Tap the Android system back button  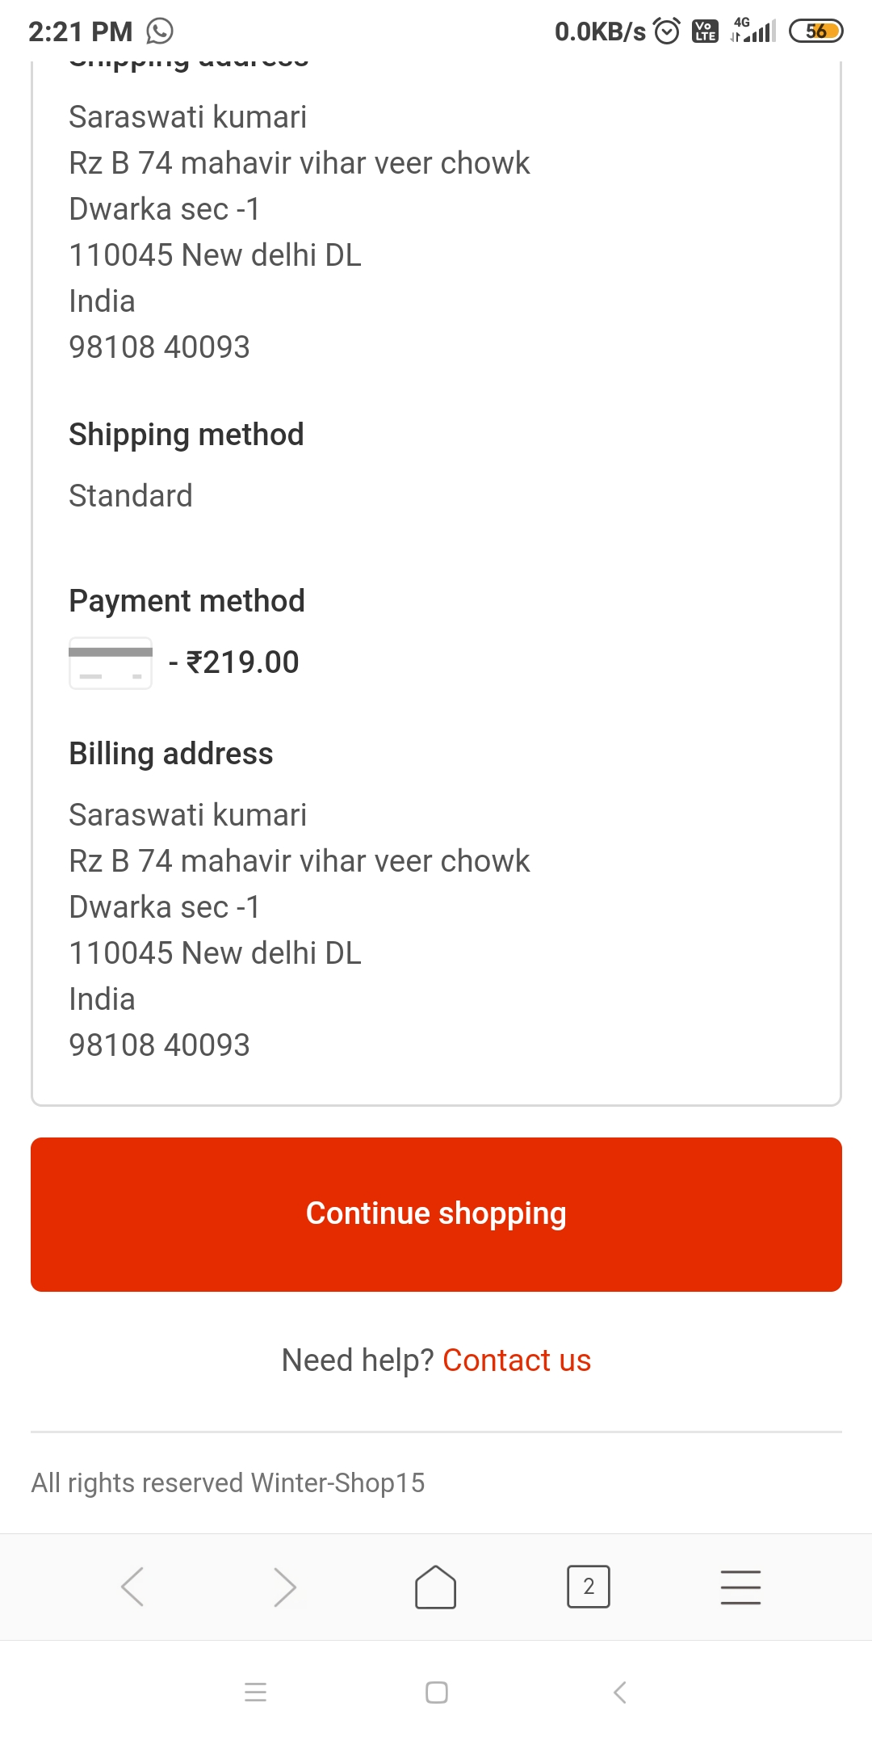(x=619, y=1692)
